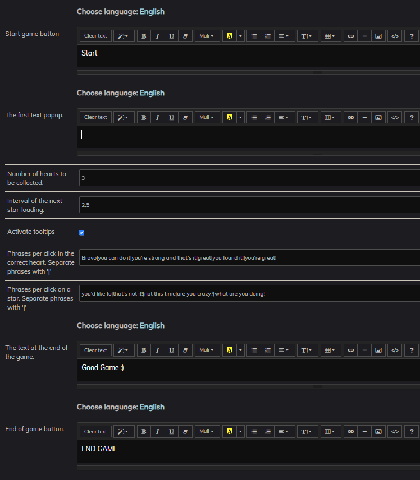
Task: Click Clear text for the End of game button
Action: [95, 432]
